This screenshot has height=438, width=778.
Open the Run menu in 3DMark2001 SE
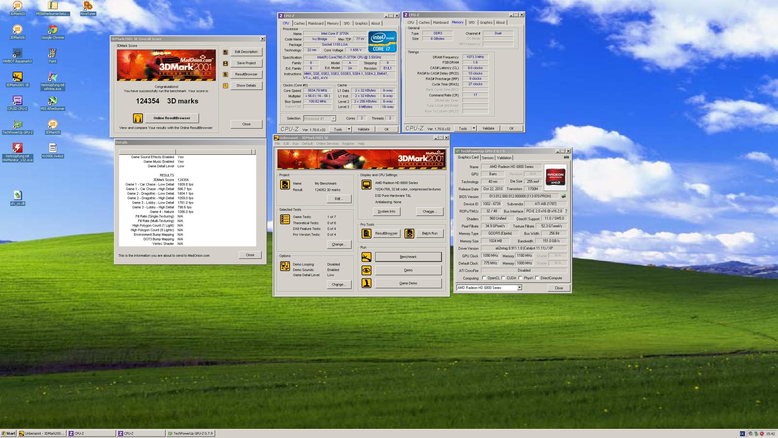point(295,144)
